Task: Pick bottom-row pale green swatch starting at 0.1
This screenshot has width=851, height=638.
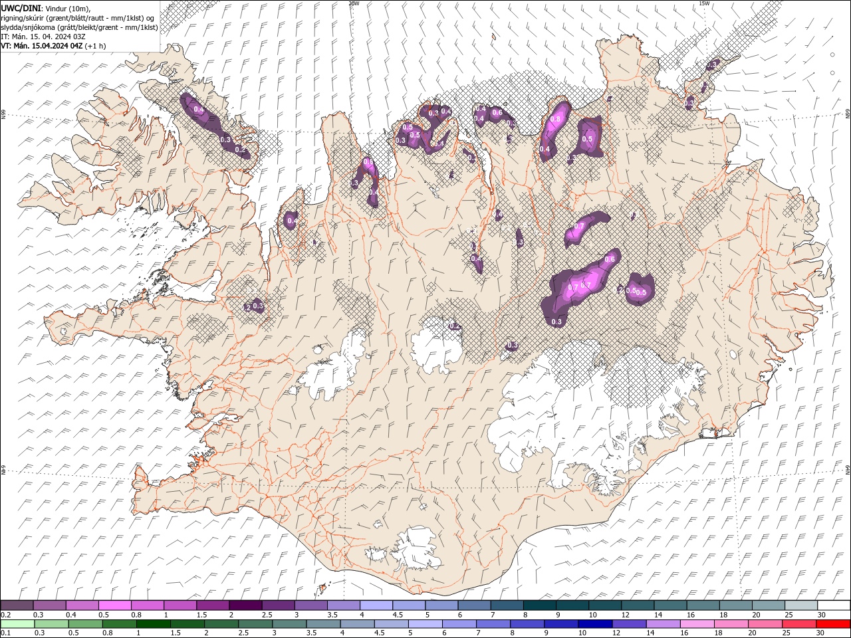Action: click(x=17, y=624)
